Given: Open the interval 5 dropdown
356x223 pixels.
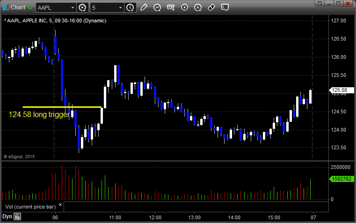Looking at the screenshot, I should [x=120, y=7].
